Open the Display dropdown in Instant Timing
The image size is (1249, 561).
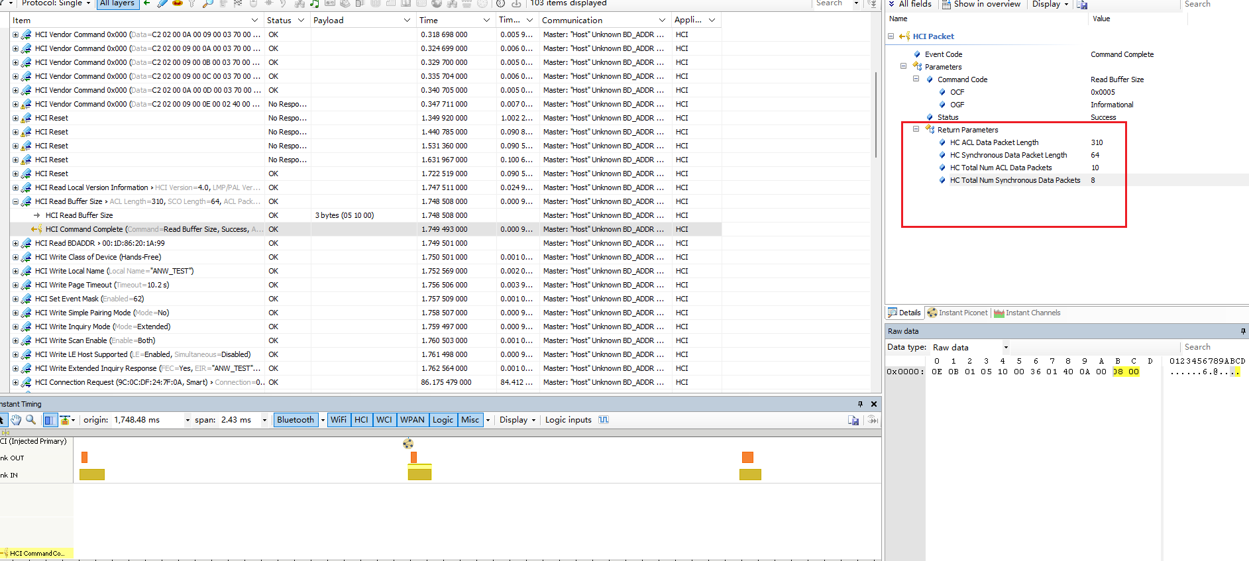tap(517, 420)
